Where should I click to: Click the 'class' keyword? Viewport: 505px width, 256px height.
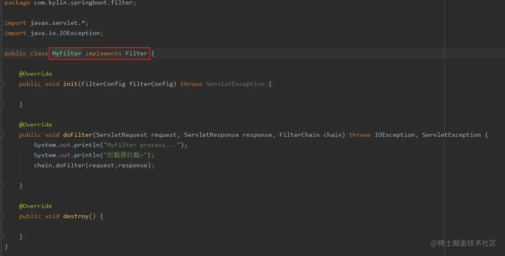tap(39, 53)
